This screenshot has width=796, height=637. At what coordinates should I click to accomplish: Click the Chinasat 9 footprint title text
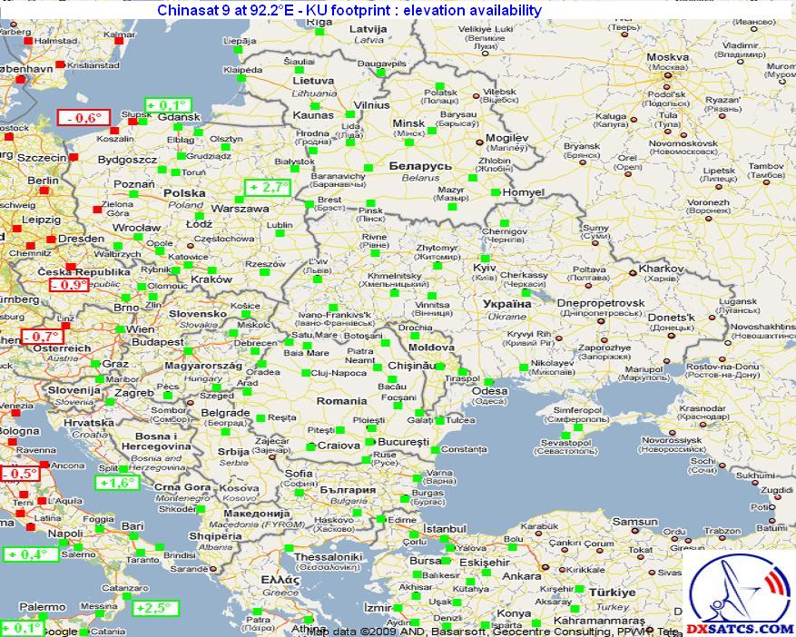[x=349, y=10]
